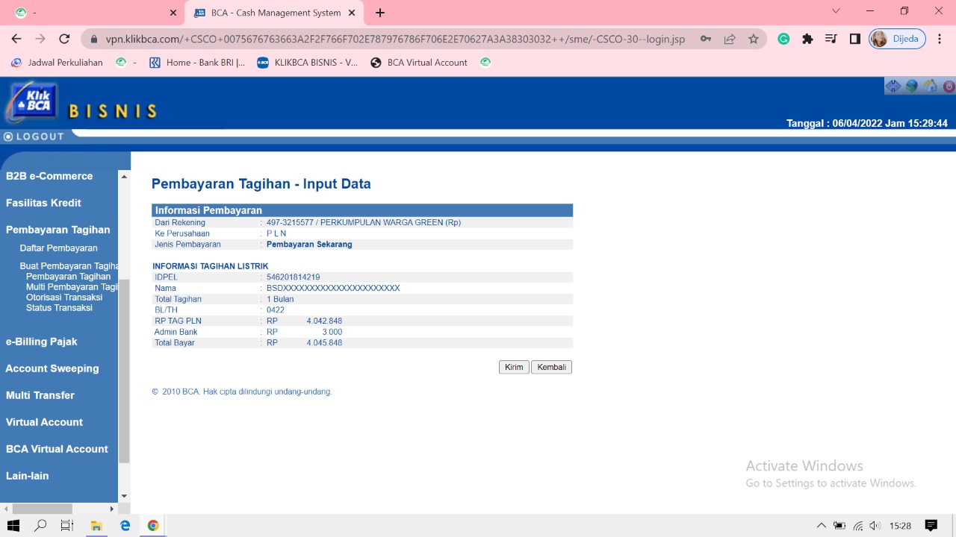Click the sidebar vertical scrollbar thumb

[x=124, y=373]
